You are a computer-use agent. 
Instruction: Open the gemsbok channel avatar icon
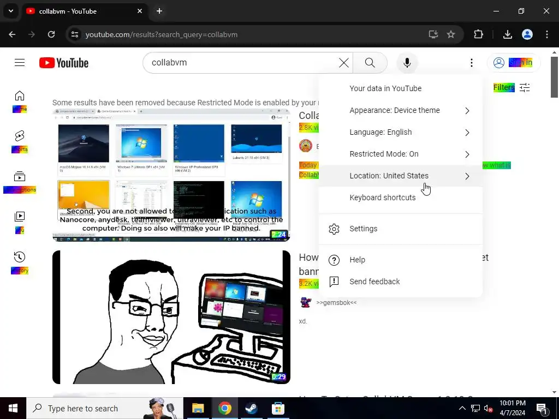(306, 302)
